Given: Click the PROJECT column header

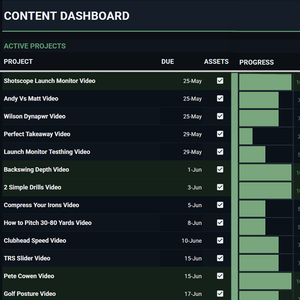Looking at the screenshot, I should point(18,61).
